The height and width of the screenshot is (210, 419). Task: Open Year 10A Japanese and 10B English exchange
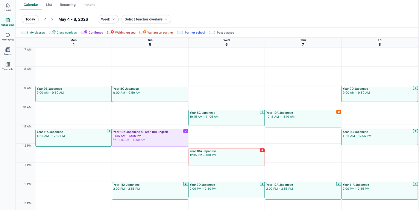(x=150, y=138)
